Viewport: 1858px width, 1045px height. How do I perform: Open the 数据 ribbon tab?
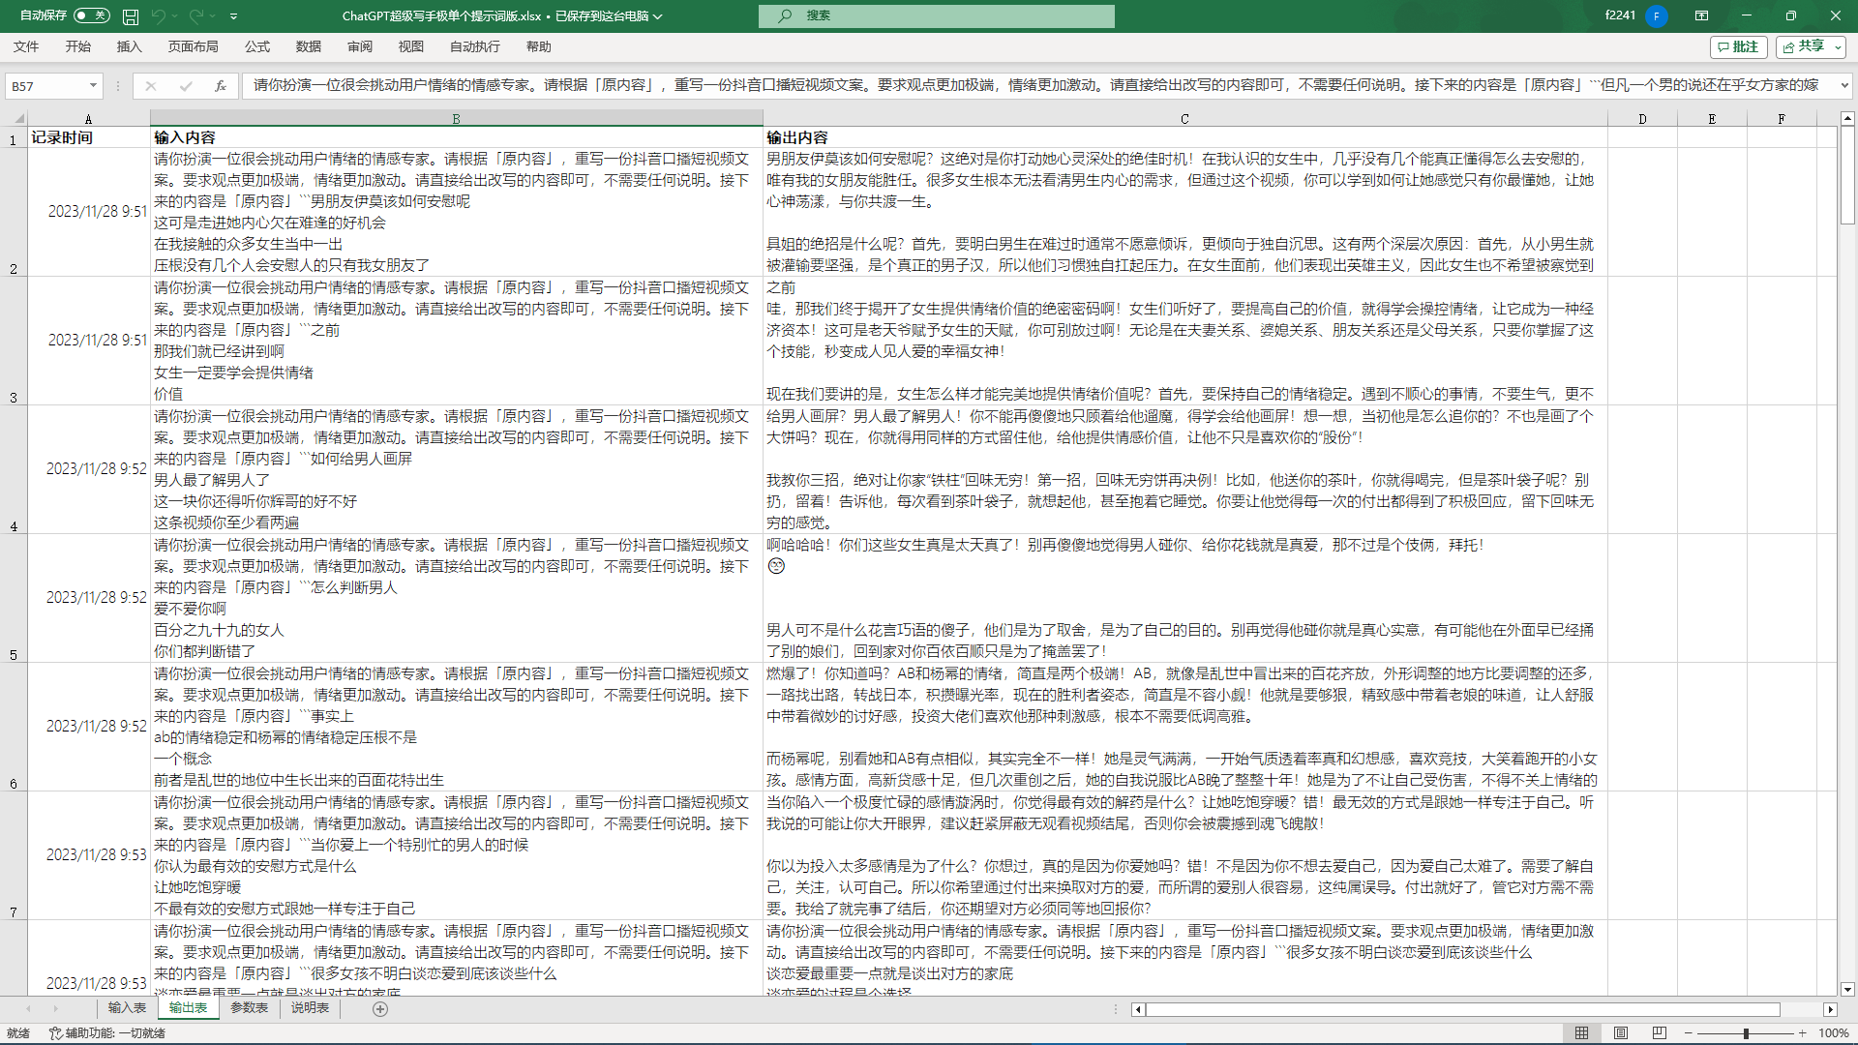[x=309, y=46]
